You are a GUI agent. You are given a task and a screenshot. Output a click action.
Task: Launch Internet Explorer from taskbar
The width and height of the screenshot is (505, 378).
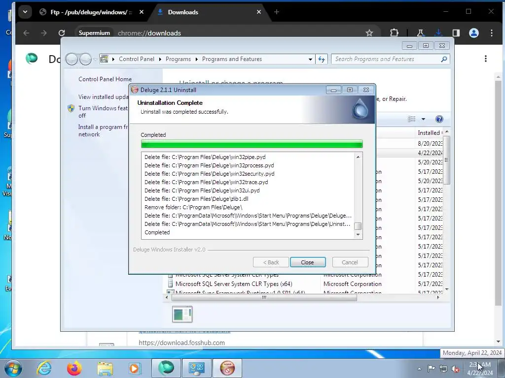point(44,368)
